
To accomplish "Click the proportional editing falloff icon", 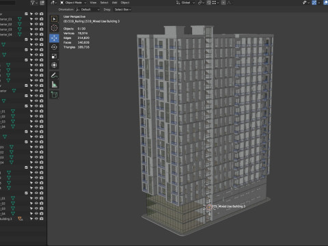I will (229, 3).
